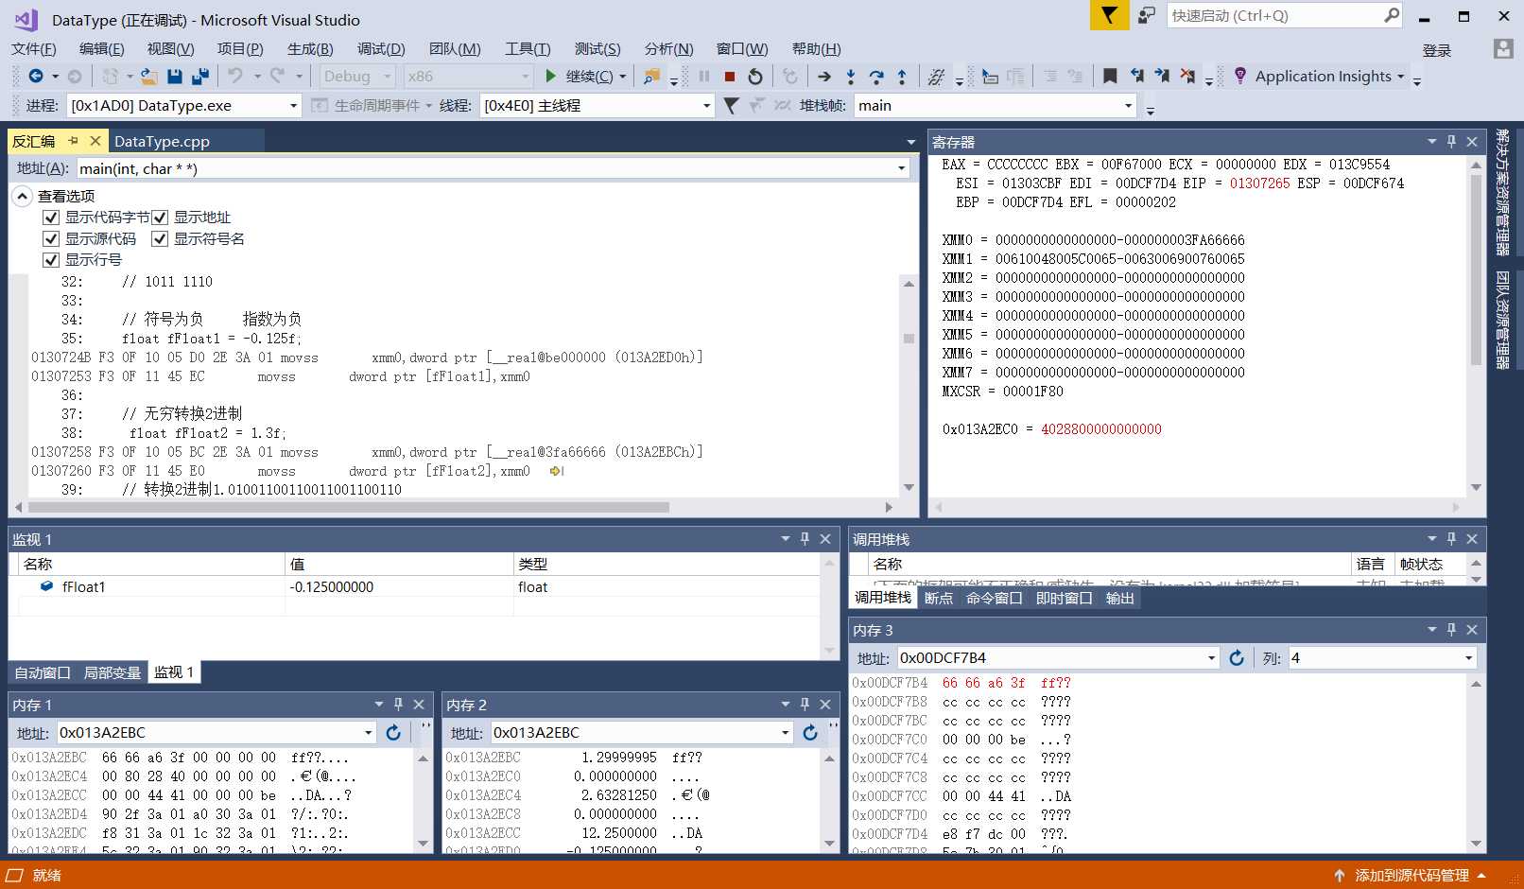Image resolution: width=1524 pixels, height=889 pixels.
Task: Open Application Insights dropdown arrow
Action: click(x=1401, y=77)
